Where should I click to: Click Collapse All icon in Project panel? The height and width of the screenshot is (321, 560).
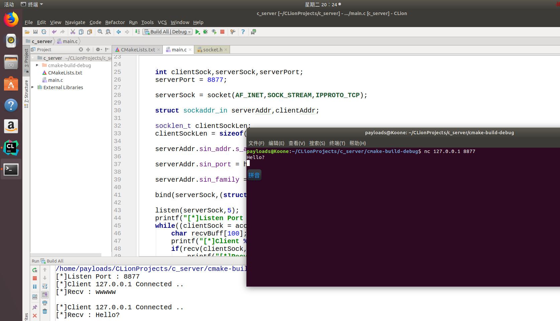click(x=88, y=49)
